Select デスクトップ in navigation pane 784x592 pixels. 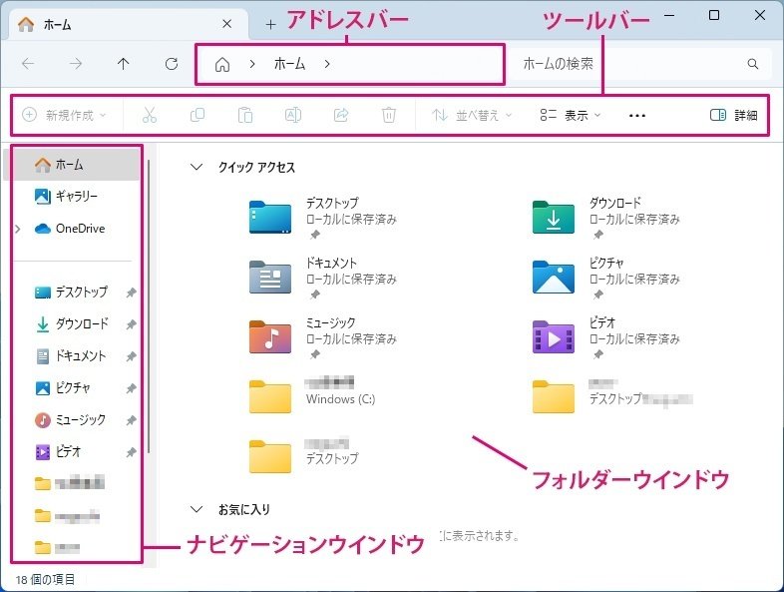[72, 292]
